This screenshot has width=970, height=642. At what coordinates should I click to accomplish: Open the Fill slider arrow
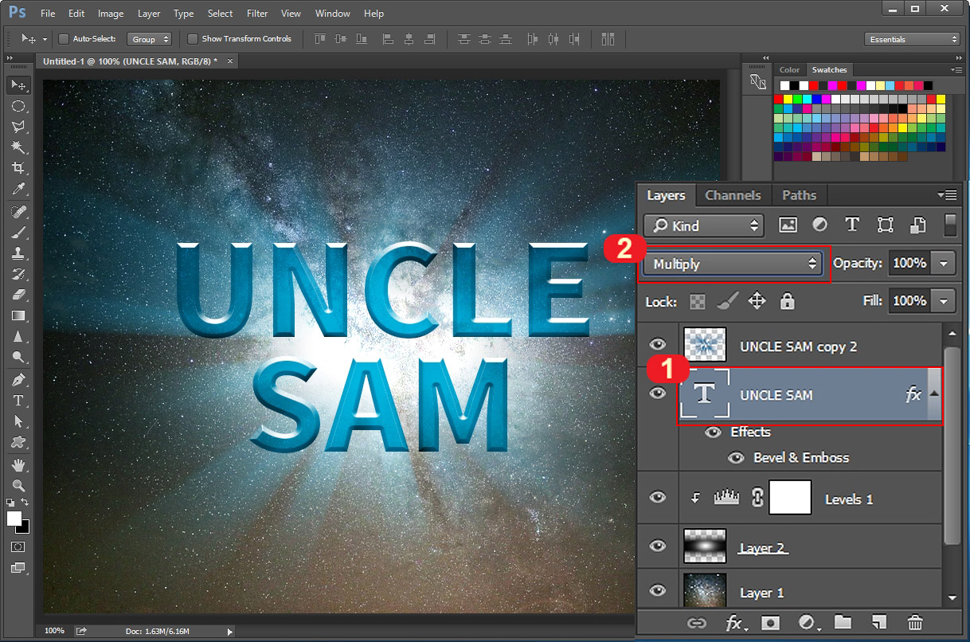coord(944,301)
